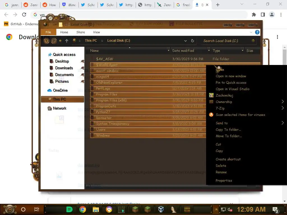Choose Copy To folder... menu entry
This screenshot has width=287, height=215.
[x=228, y=129]
